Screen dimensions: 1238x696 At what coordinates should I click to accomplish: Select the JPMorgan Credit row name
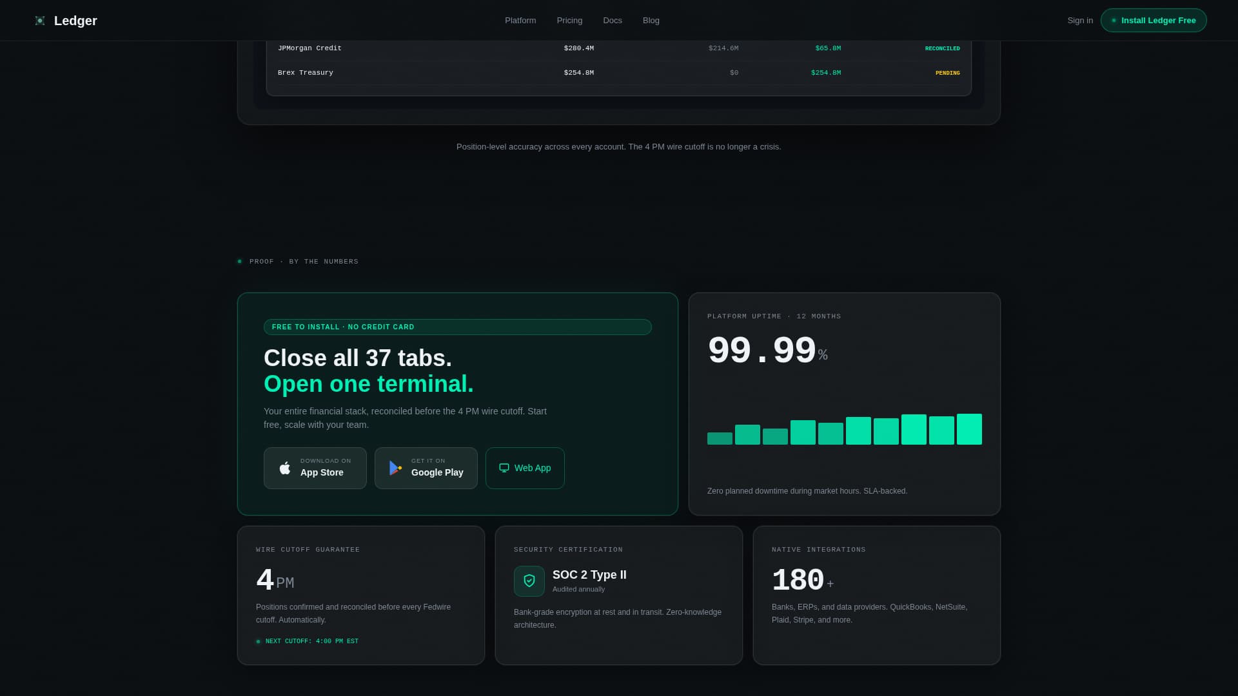pos(309,48)
